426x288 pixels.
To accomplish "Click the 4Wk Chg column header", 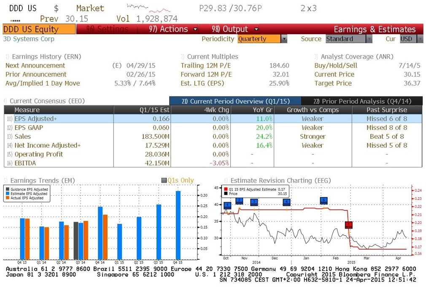I will [x=201, y=110].
